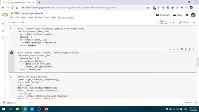Open the File menu
The image size is (199, 112).
point(12,17)
